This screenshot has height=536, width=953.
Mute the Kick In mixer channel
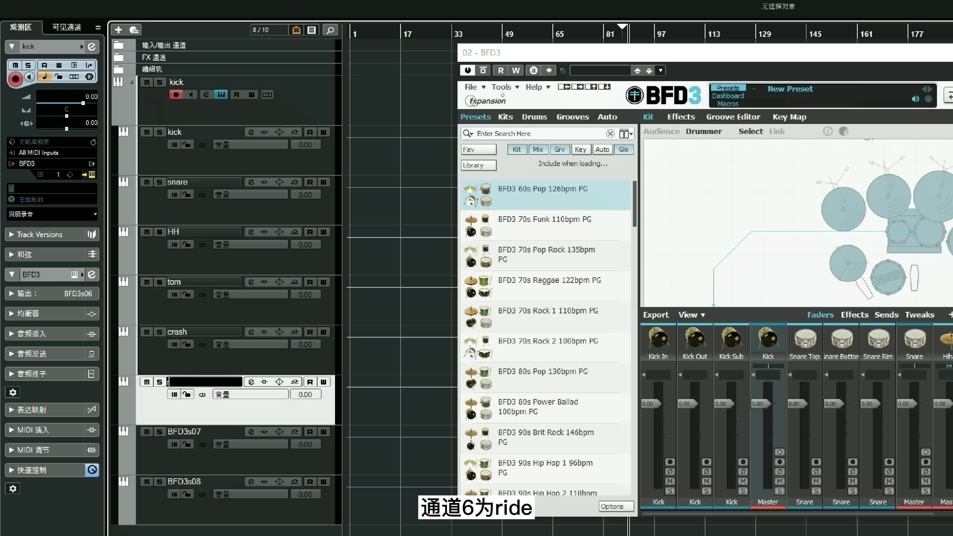(670, 481)
